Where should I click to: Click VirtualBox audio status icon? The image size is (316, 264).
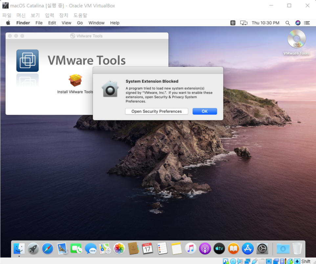[240, 261]
